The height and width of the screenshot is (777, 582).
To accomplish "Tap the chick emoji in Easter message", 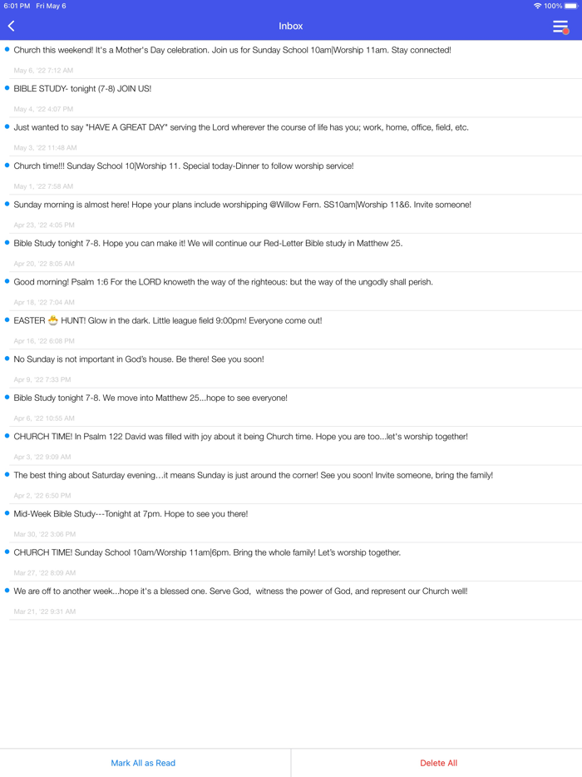I will point(53,320).
